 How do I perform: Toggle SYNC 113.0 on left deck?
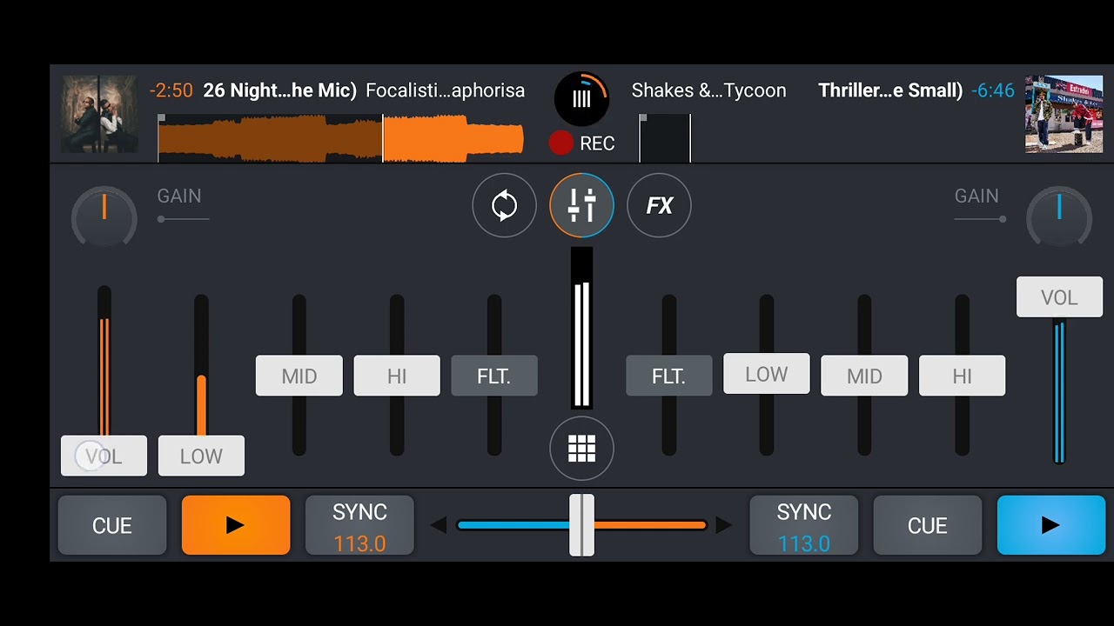[359, 525]
